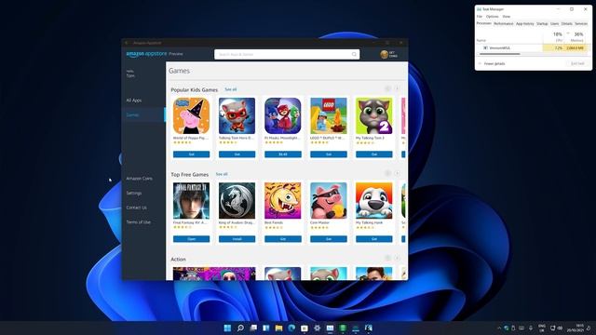Image resolution: width=596 pixels, height=335 pixels.
Task: Click the search magnifier icon in Appstore
Action: point(354,54)
